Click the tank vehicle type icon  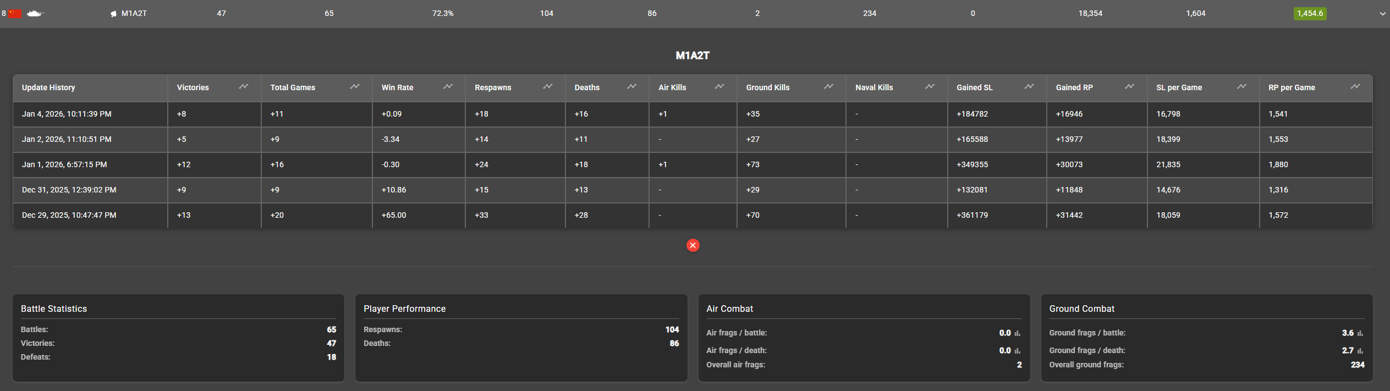(35, 14)
